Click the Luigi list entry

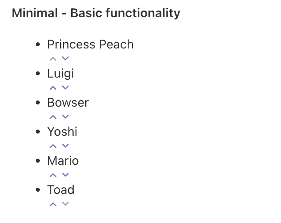pyautogui.click(x=61, y=74)
